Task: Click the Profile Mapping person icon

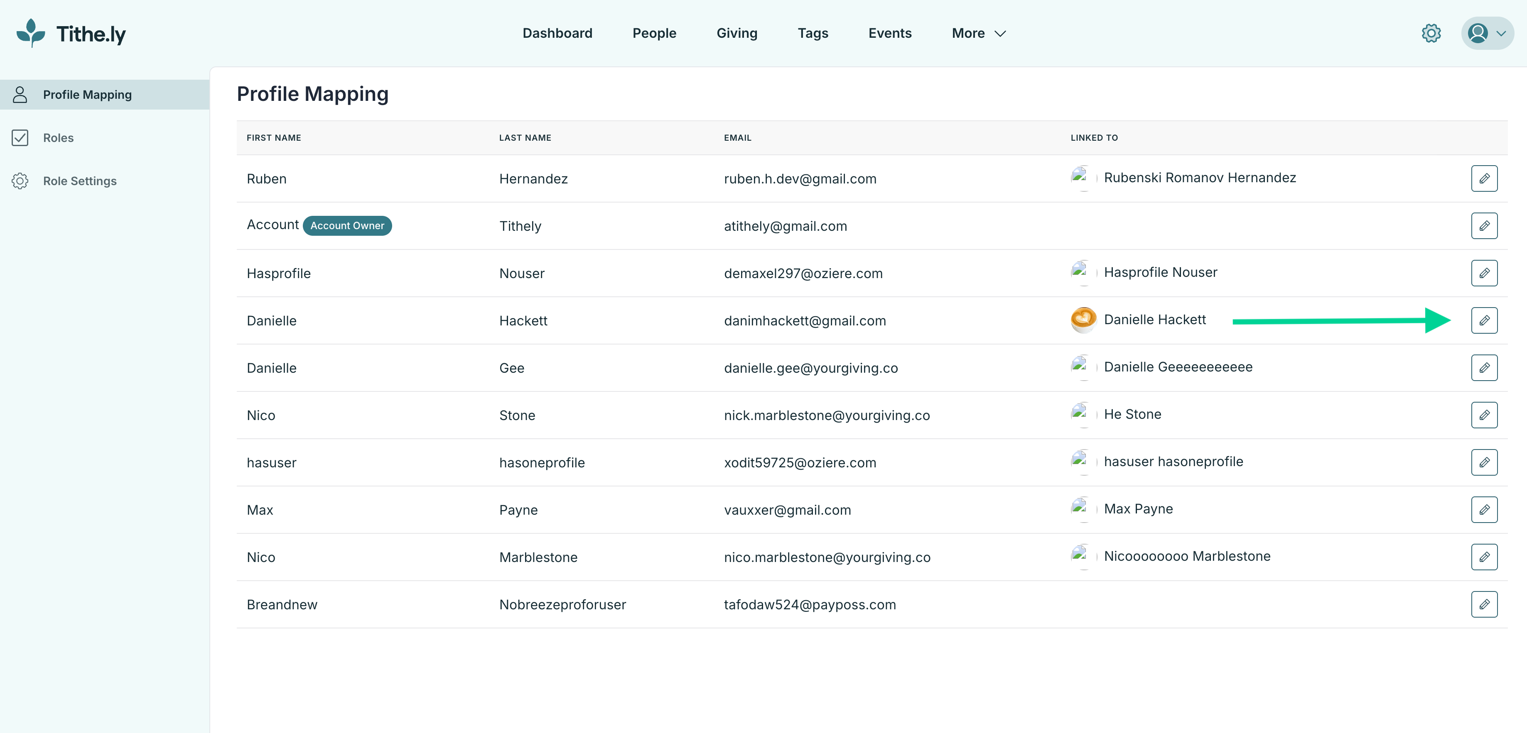Action: point(20,95)
